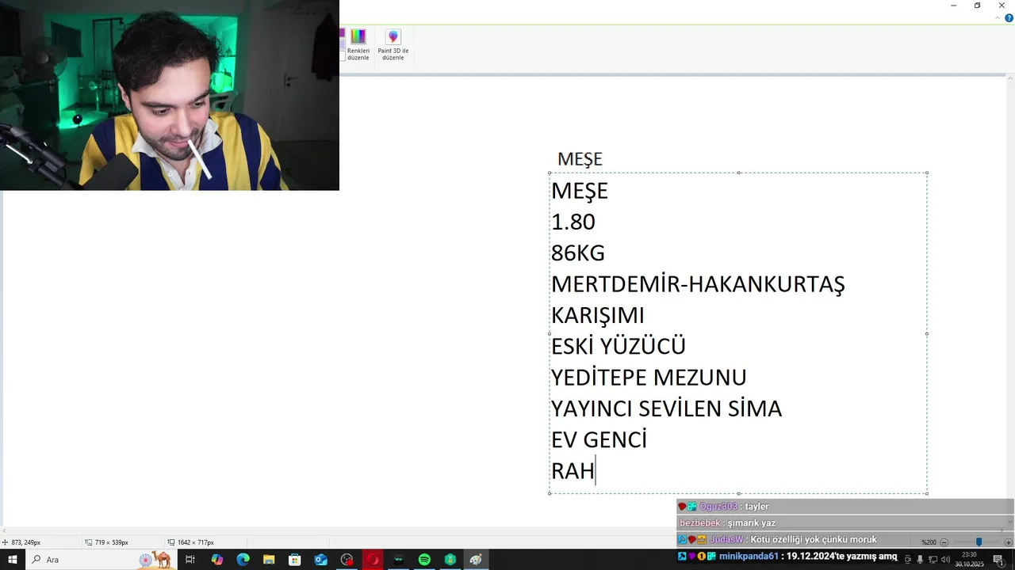Click the KARIŞIMI line

598,315
